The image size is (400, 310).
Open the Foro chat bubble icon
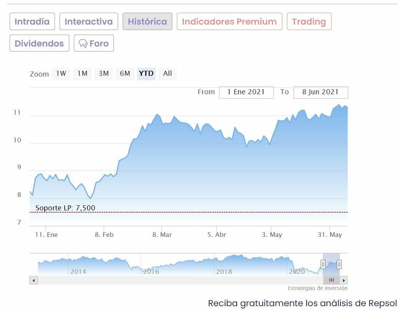pos(83,43)
